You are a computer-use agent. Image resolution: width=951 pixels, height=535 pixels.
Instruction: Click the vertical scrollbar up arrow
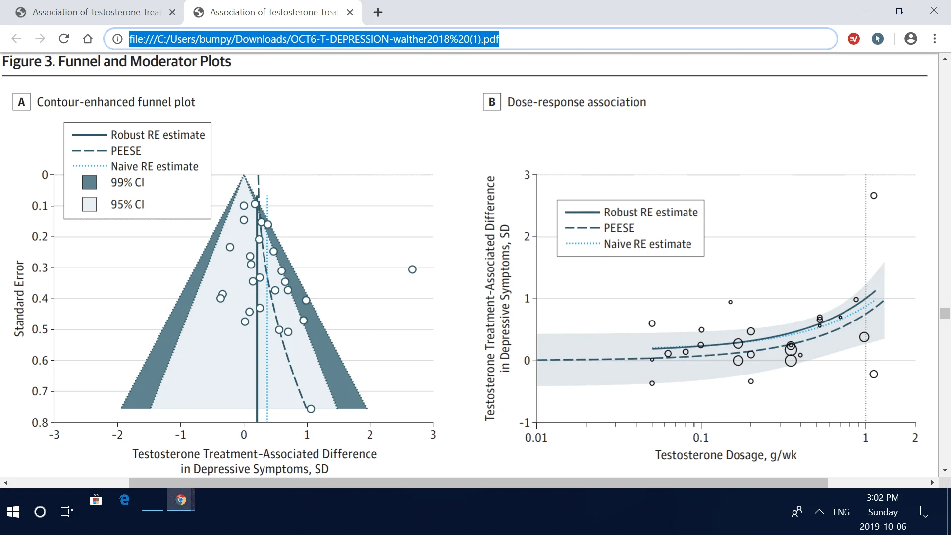945,59
